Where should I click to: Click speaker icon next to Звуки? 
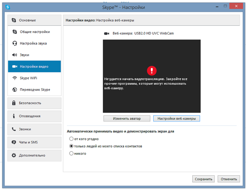click(x=14, y=55)
